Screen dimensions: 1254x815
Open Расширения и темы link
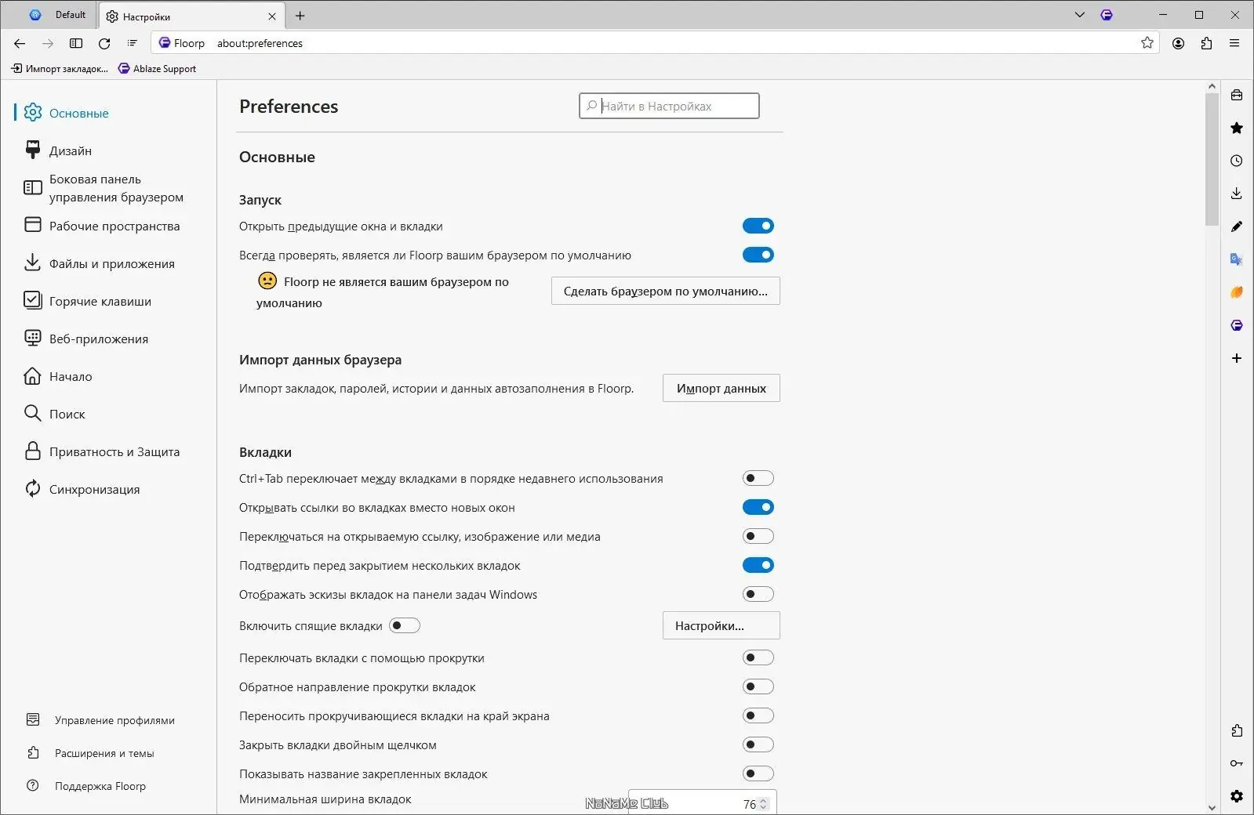point(90,753)
